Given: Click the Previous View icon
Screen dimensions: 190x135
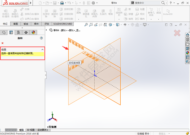Looking at the screenshot, I should pyautogui.click(x=96, y=25).
